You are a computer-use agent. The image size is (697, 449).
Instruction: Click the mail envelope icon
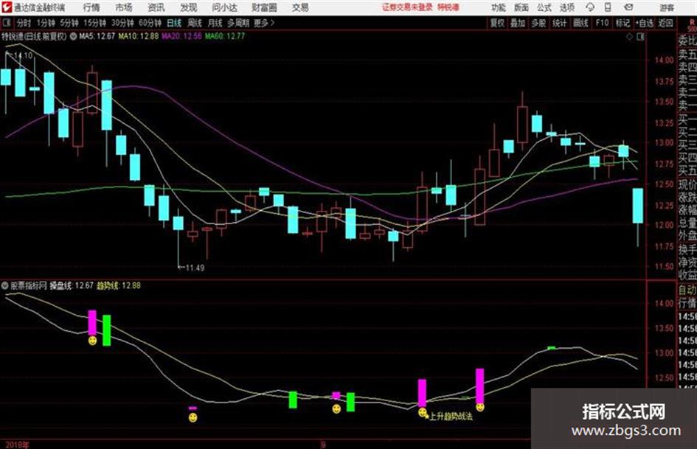click(x=628, y=7)
